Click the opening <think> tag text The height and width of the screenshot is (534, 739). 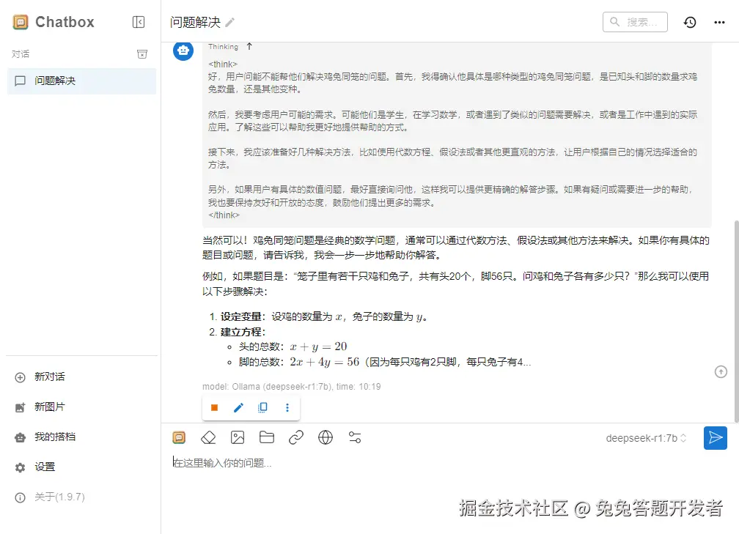click(x=223, y=64)
